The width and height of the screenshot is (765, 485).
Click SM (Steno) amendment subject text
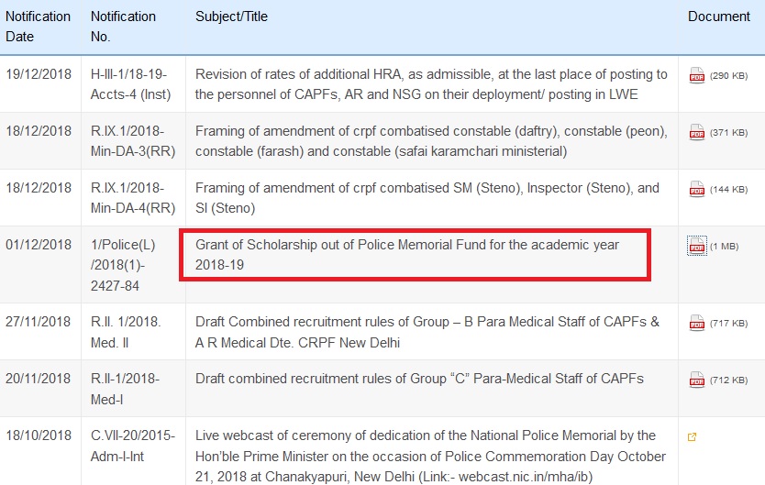tap(427, 197)
